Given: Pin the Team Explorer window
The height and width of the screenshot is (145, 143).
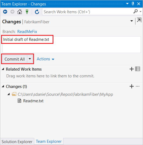Looking at the screenshot, I should click(133, 4).
